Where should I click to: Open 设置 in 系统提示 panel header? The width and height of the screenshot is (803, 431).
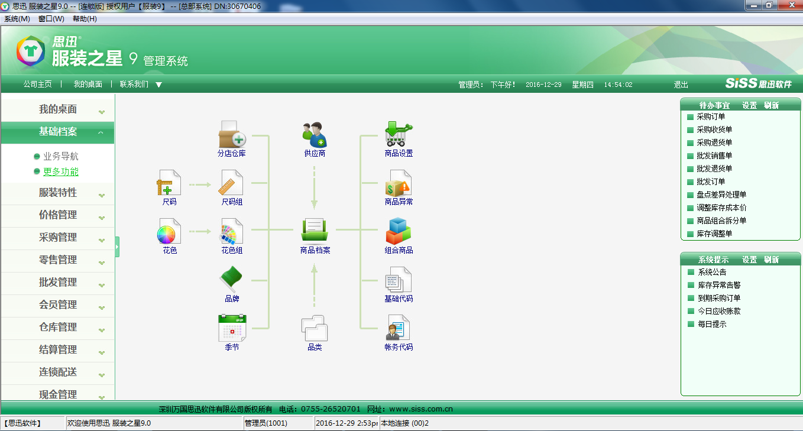click(750, 260)
